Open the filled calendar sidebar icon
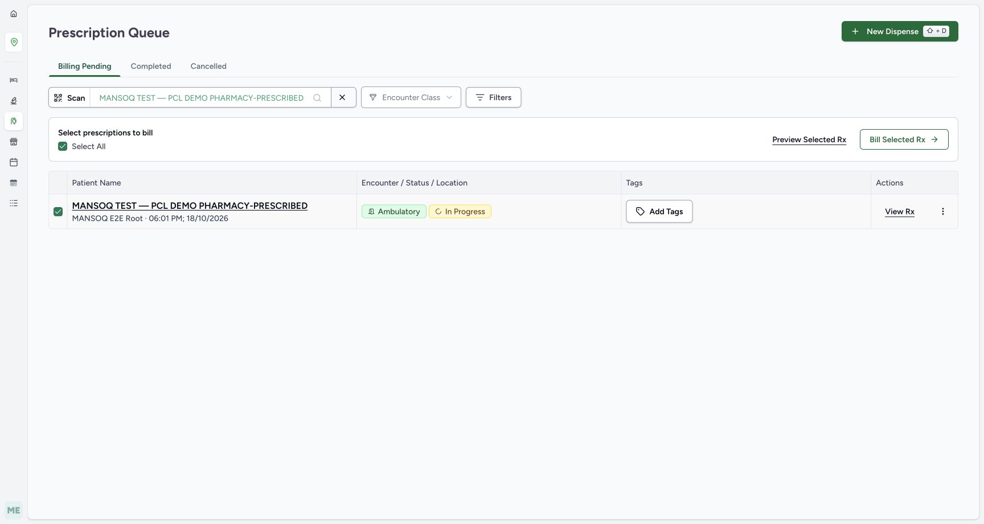984x524 pixels. 14,183
